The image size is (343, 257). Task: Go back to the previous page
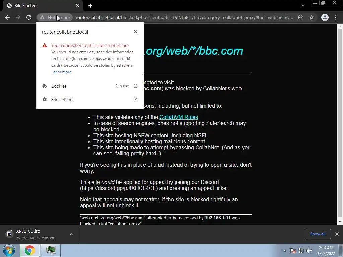7,17
